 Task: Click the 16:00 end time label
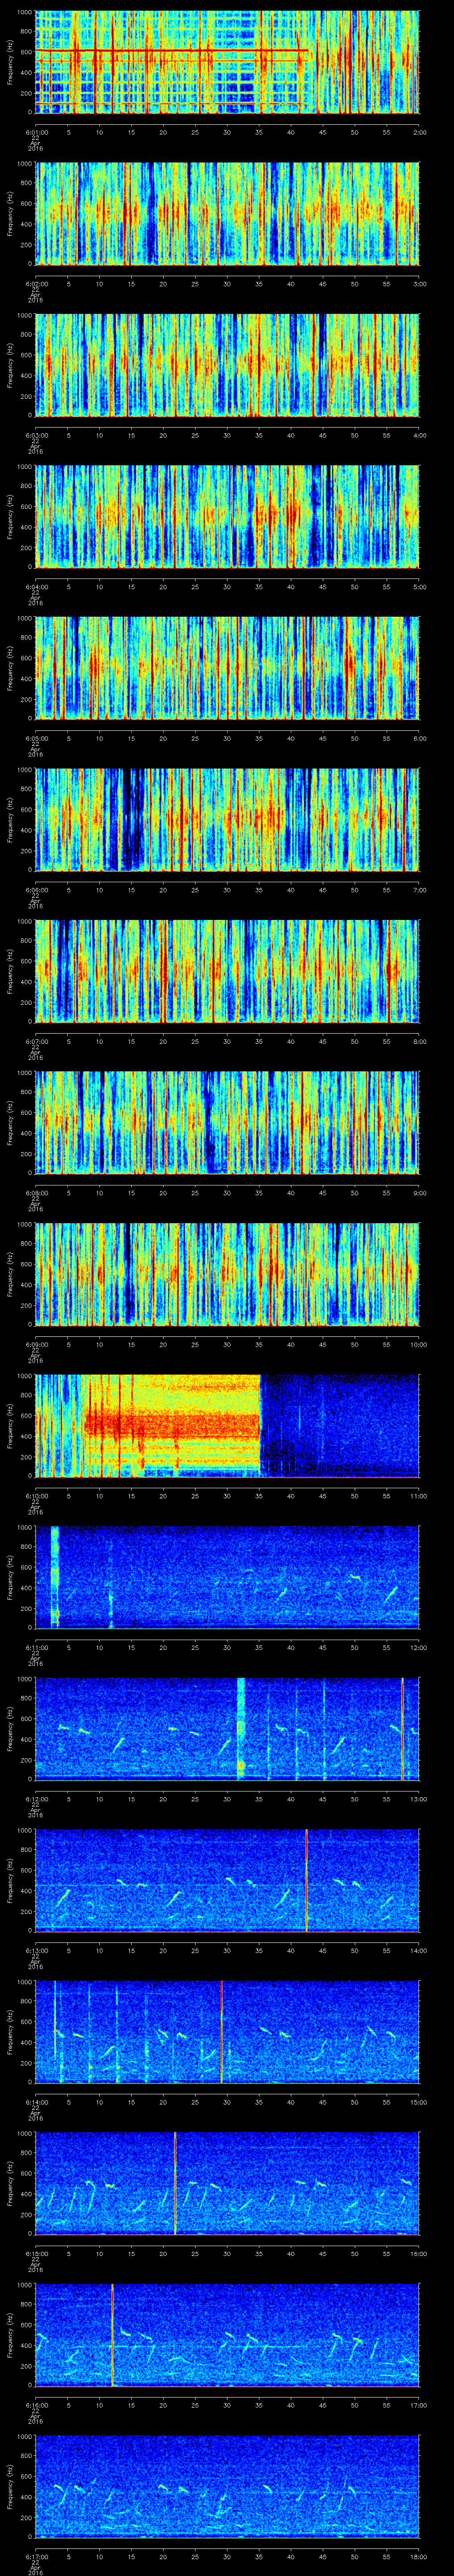point(418,2254)
